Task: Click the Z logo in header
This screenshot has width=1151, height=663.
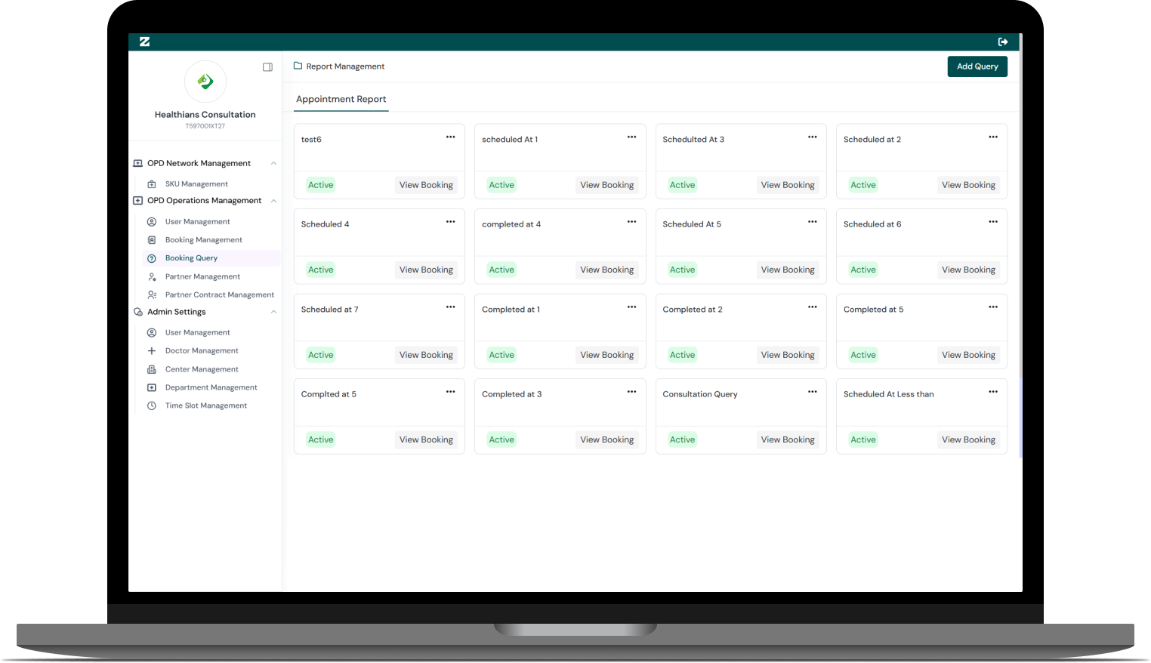Action: (144, 42)
